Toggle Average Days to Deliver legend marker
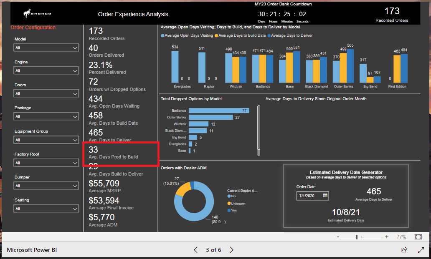This screenshot has height=259, width=431. pos(269,36)
